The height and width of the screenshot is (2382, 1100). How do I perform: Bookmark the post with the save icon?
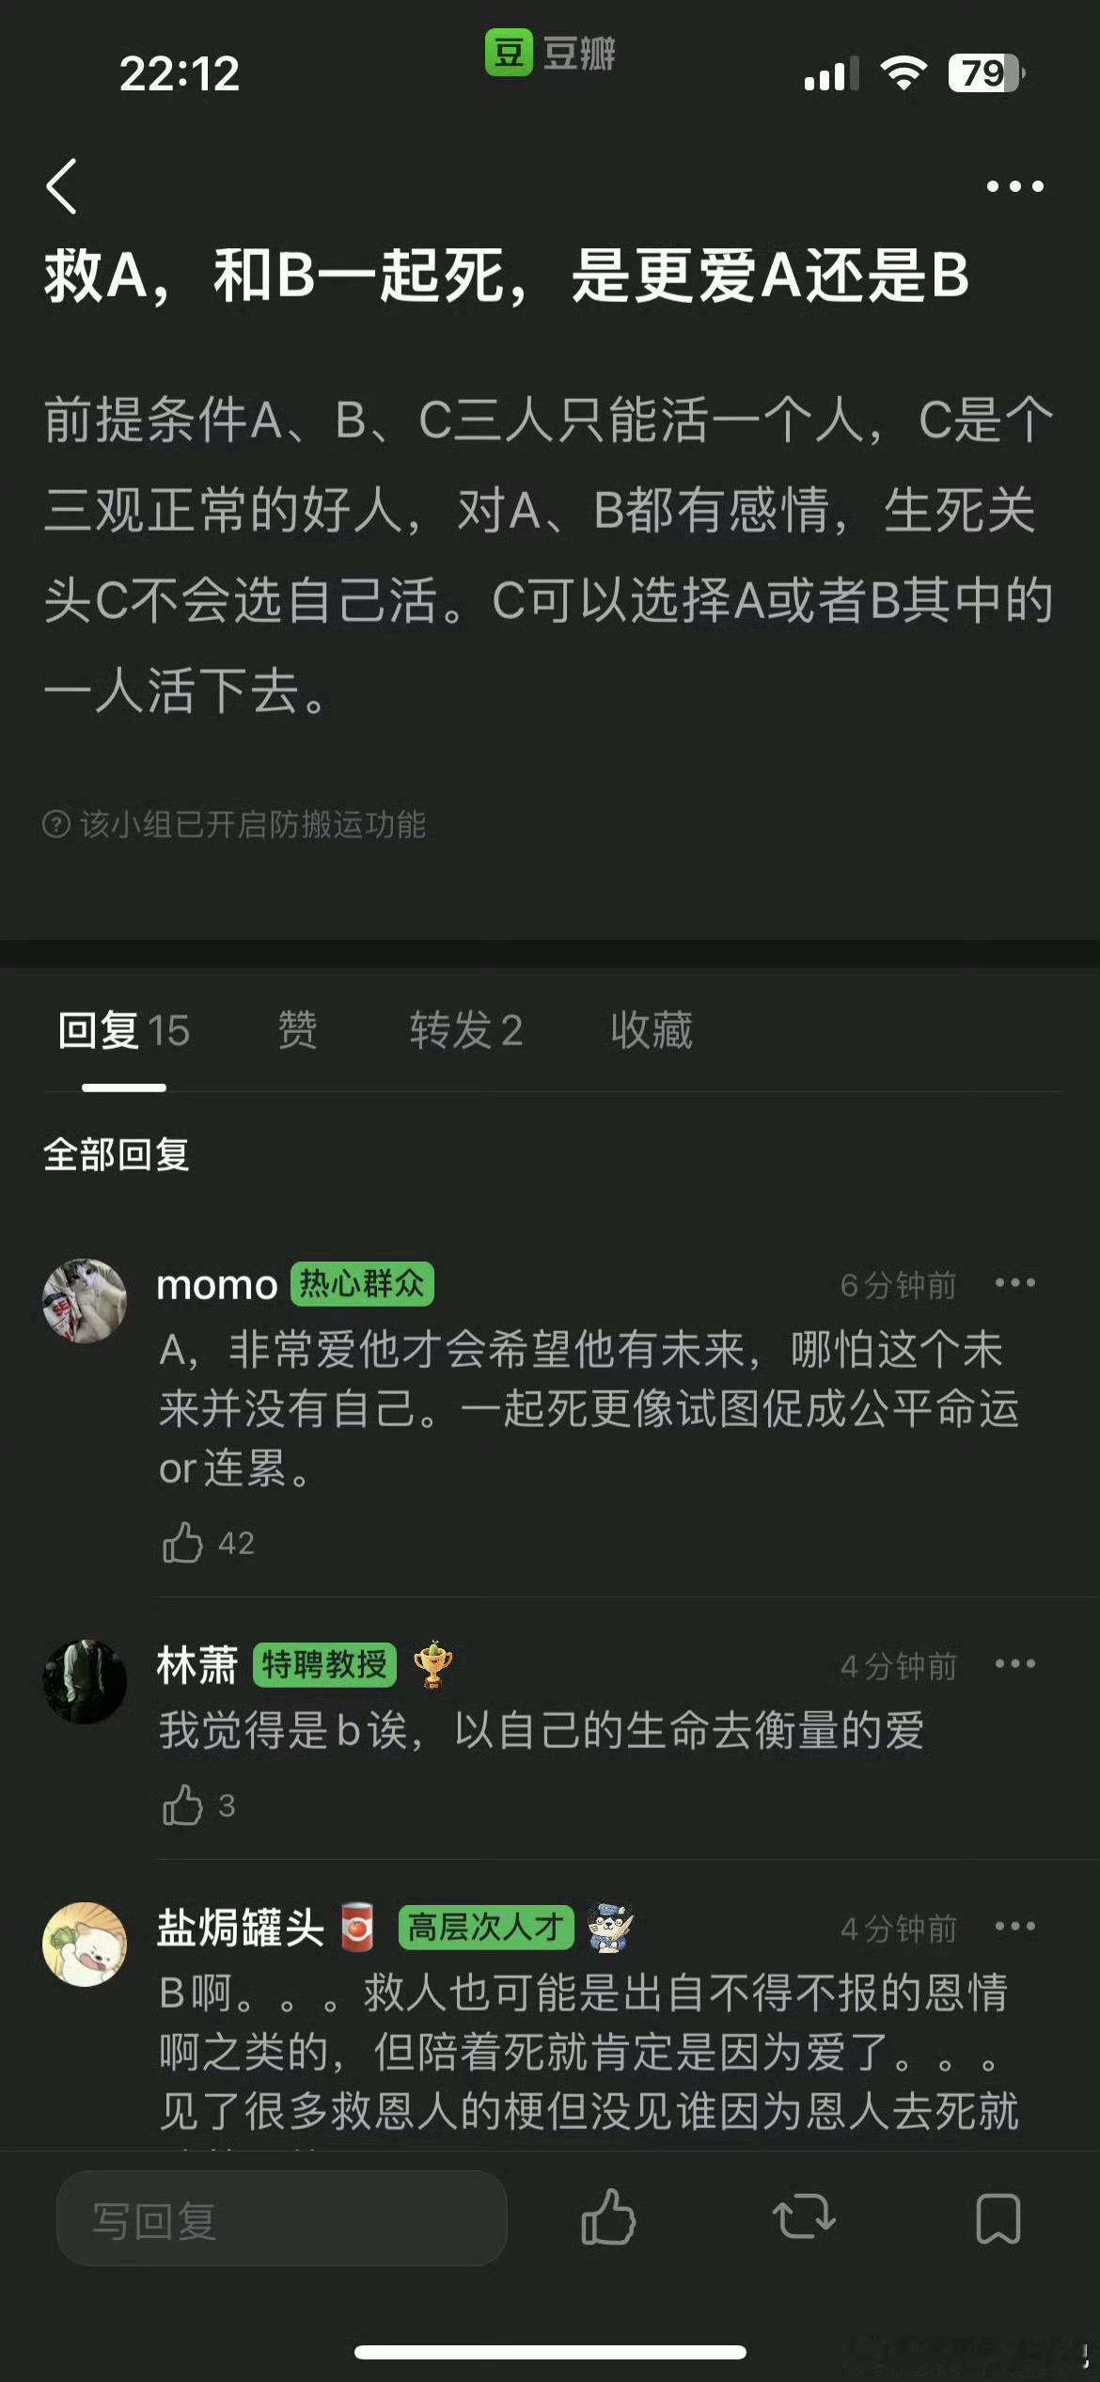(x=998, y=2219)
